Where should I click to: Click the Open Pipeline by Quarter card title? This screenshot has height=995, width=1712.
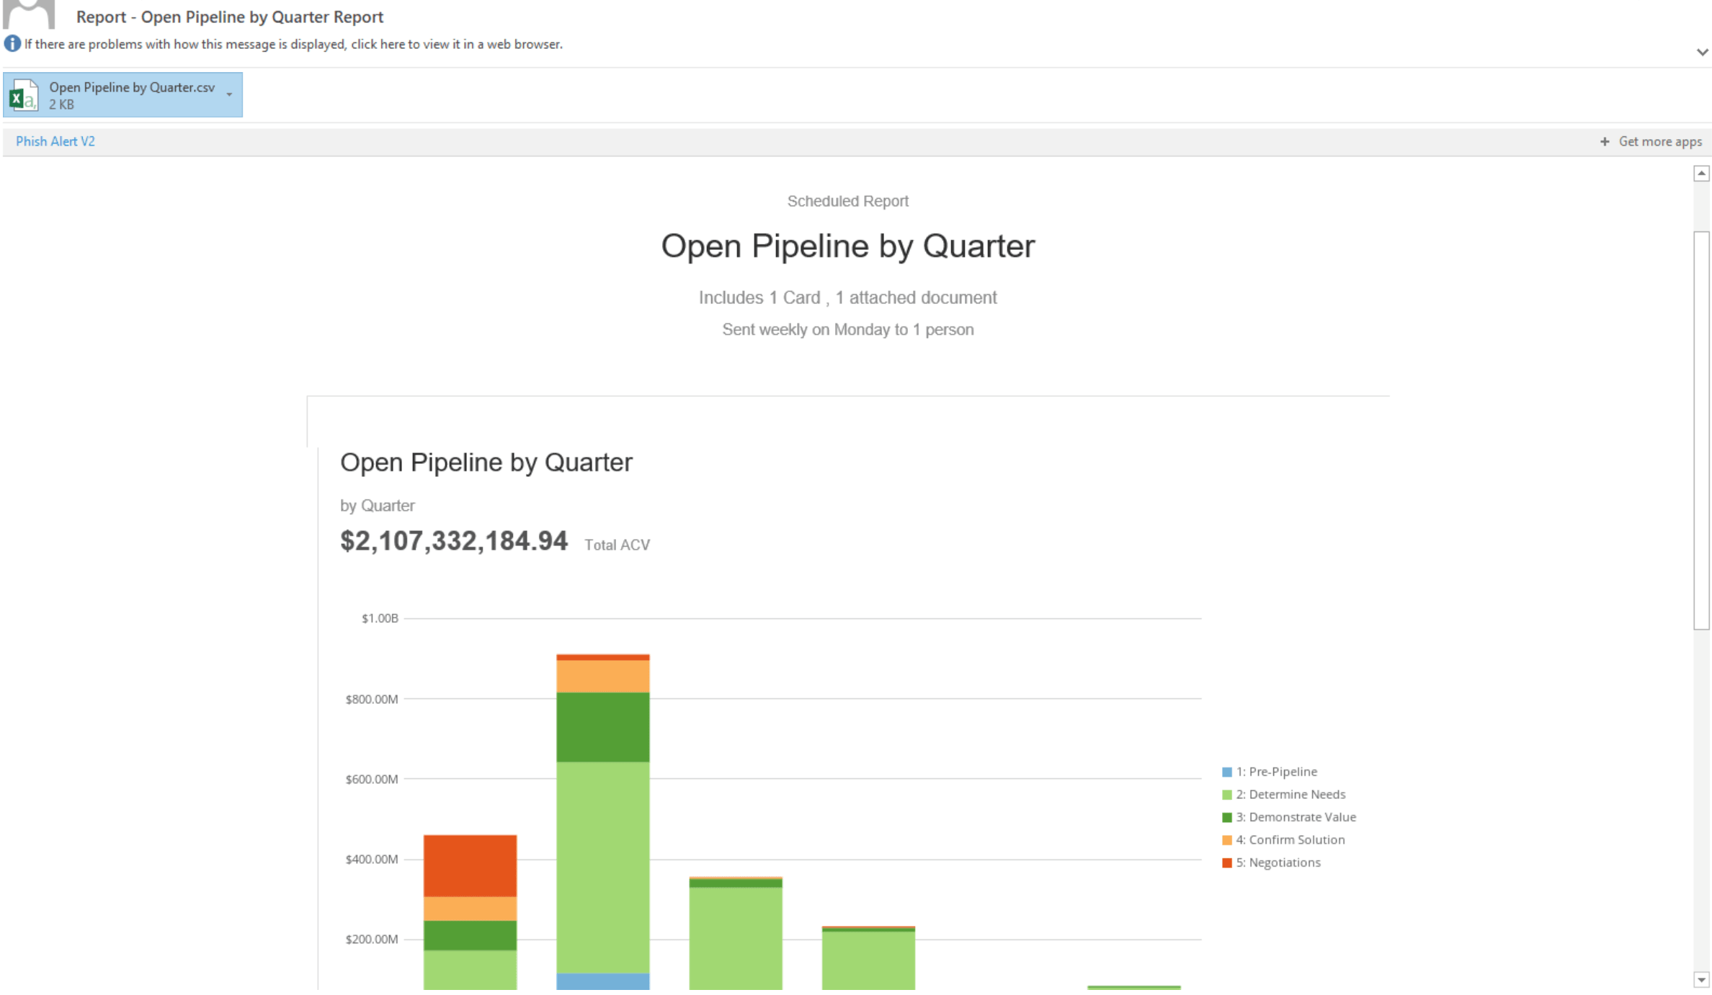point(486,463)
